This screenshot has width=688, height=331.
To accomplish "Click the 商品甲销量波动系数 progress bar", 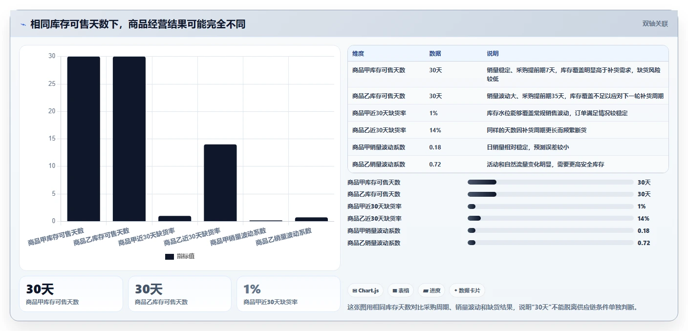I will point(551,230).
